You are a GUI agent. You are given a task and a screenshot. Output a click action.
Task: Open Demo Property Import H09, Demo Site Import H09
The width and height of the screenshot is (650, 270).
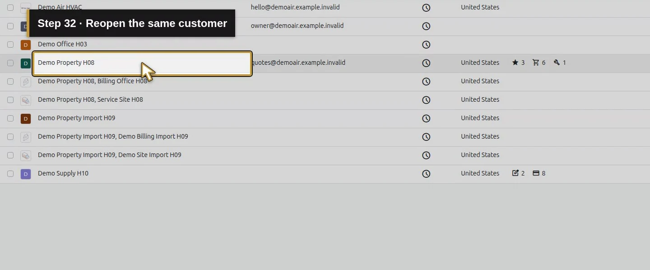coord(110,155)
